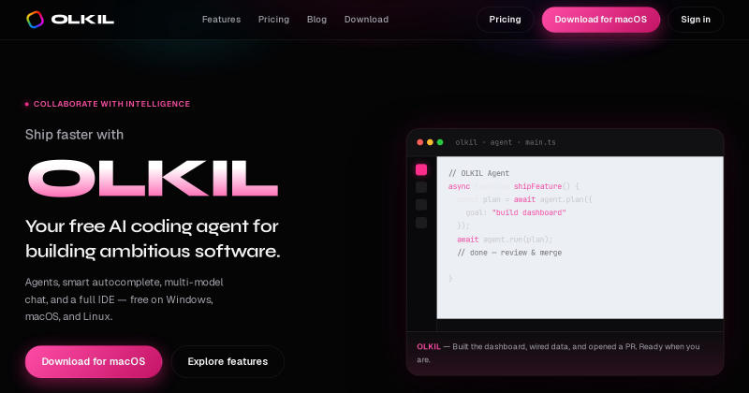Click the yellow window dot in mockup

[x=430, y=142]
